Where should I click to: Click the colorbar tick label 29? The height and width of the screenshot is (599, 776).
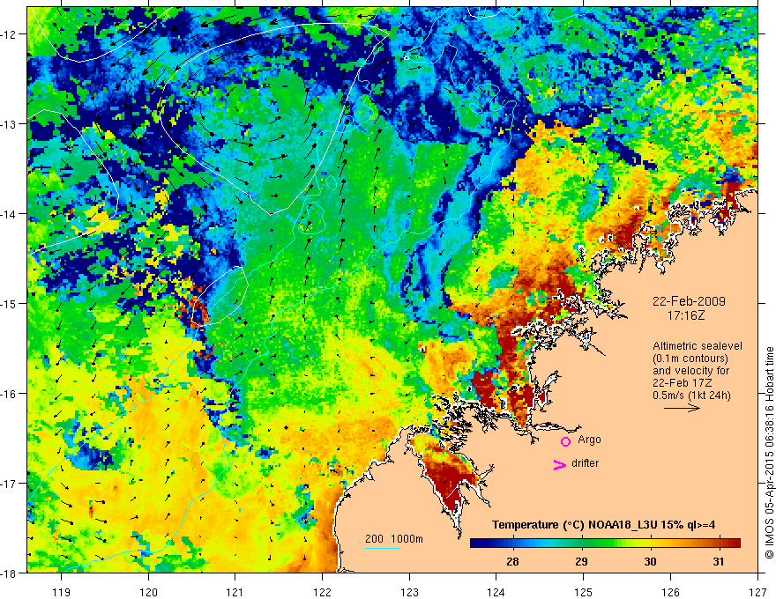click(581, 561)
